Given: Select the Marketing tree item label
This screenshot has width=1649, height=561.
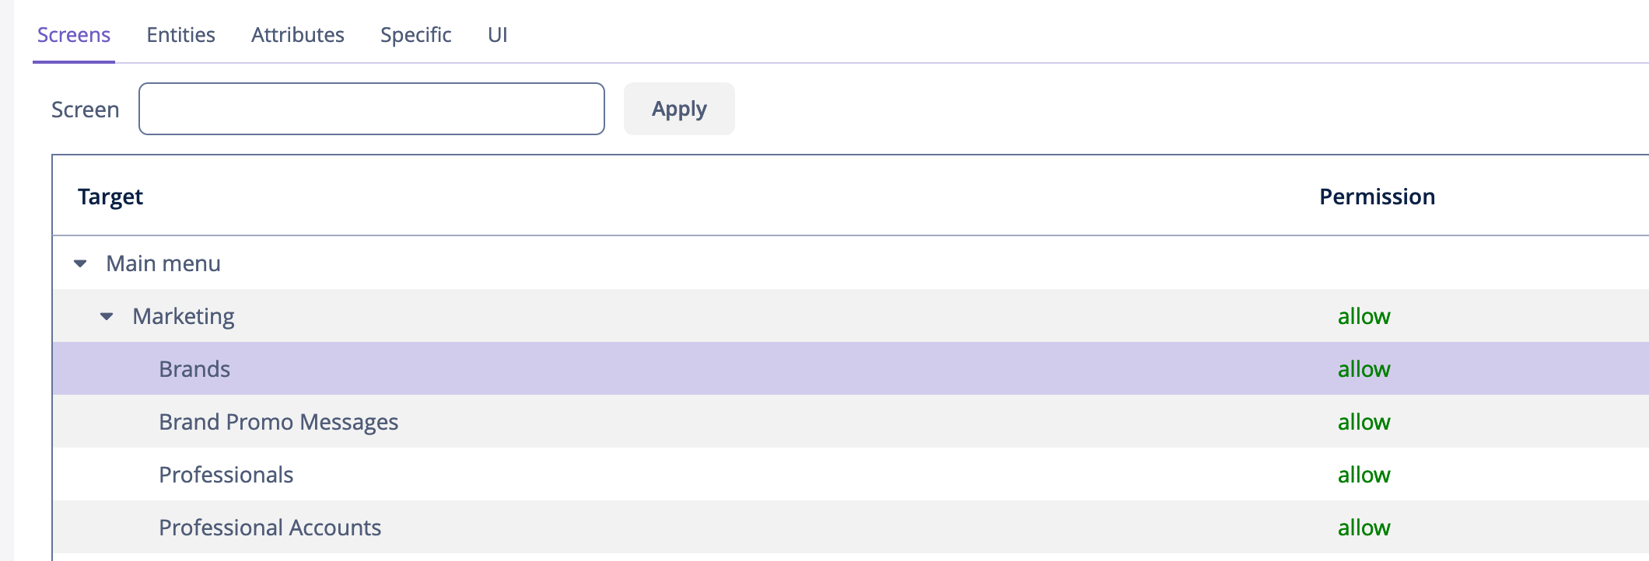Looking at the screenshot, I should coord(184,316).
